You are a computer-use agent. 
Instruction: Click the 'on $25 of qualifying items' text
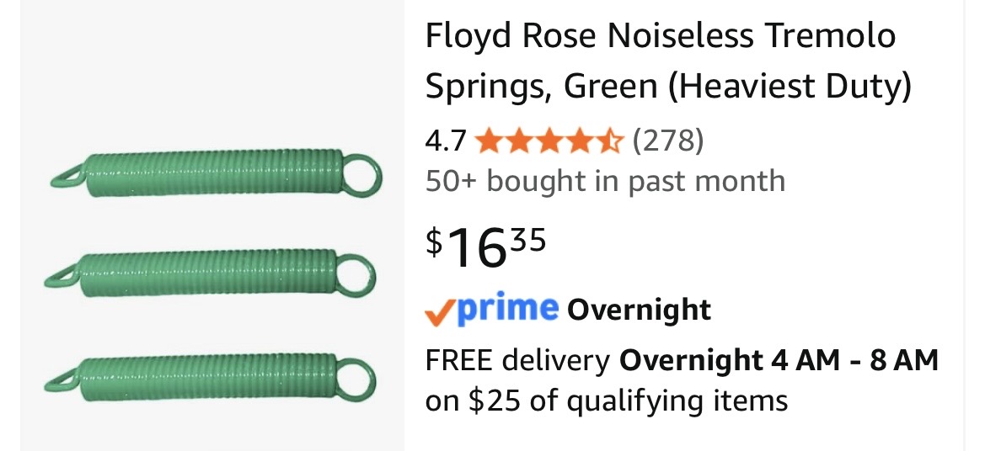pos(606,401)
